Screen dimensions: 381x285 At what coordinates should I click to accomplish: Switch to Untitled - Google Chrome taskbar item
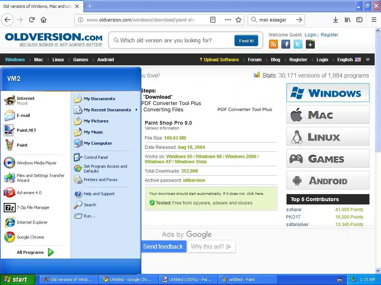128,279
